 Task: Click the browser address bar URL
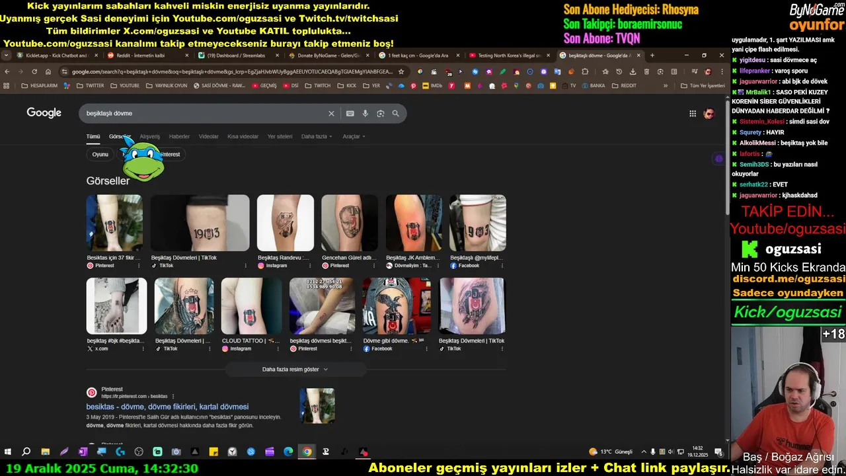pyautogui.click(x=232, y=71)
